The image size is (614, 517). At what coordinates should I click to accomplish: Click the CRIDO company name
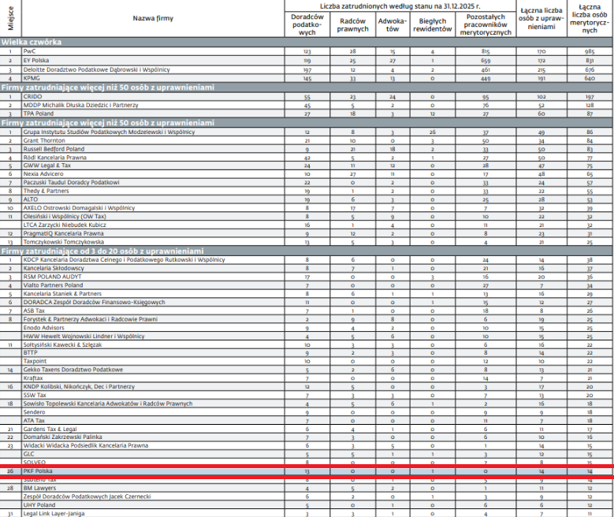click(x=34, y=96)
